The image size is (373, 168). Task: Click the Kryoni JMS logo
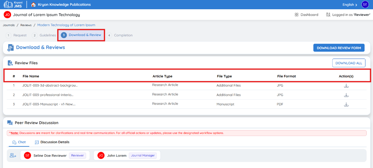[x=13, y=4]
